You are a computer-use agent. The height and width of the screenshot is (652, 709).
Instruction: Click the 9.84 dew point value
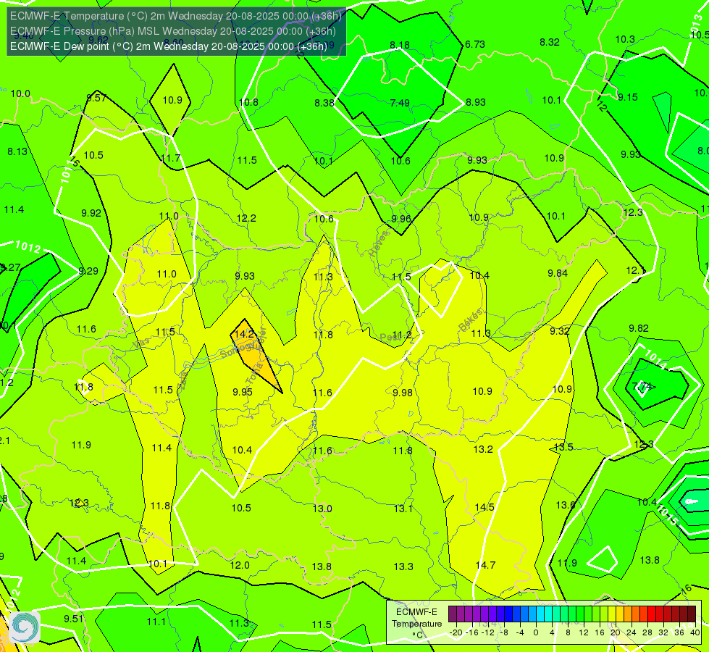pos(558,273)
